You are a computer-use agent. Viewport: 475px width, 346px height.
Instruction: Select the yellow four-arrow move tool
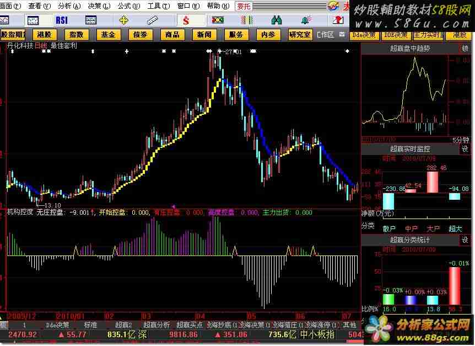(123, 20)
